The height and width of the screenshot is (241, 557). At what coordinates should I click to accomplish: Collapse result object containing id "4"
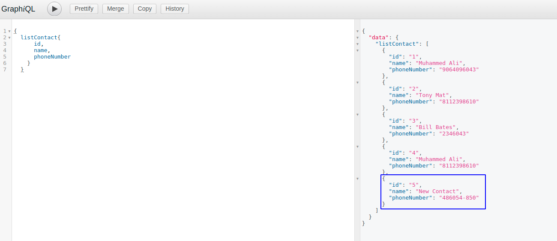click(357, 147)
